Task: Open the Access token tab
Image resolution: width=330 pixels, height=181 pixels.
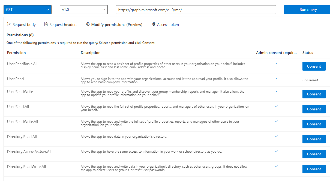Action: (x=166, y=25)
